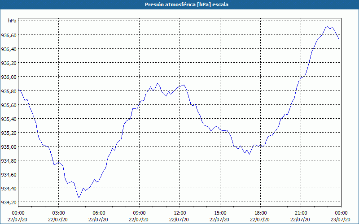Click the 934,80 y-axis value
Screen dimensions: 359x224
tap(9, 161)
